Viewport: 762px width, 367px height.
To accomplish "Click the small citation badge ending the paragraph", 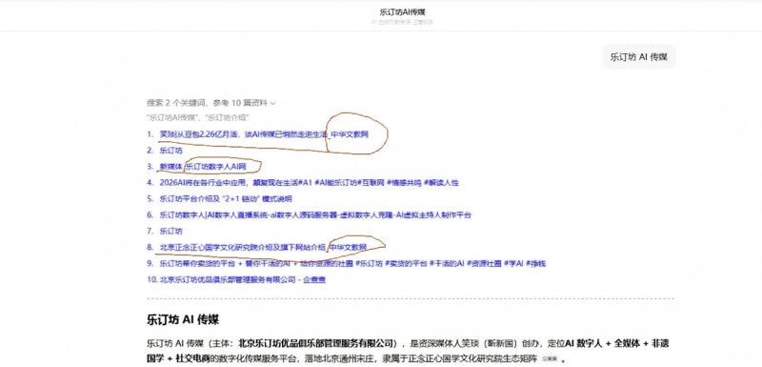I will [550, 359].
